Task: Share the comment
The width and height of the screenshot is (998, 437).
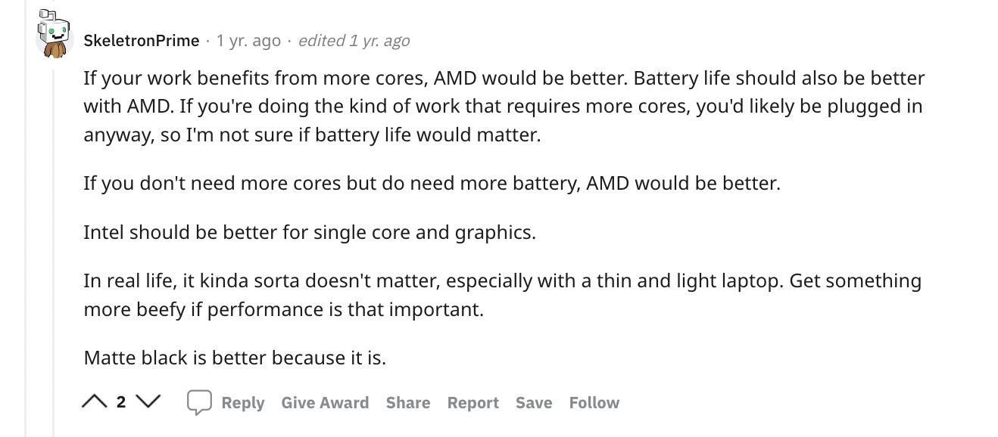Action: coord(407,402)
